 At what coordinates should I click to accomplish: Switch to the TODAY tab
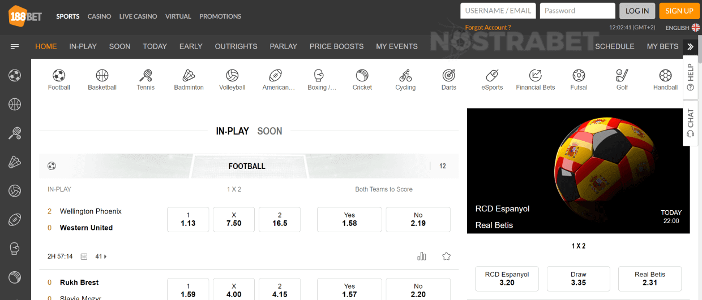coord(155,46)
